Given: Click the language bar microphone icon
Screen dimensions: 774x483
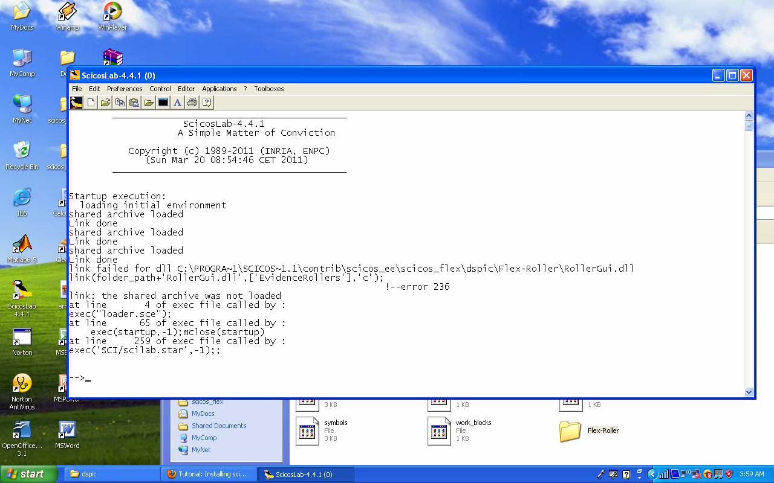Looking at the screenshot, I should [x=601, y=475].
